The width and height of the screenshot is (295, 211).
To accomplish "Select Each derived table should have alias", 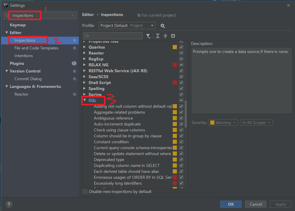I will pyautogui.click(x=126, y=171).
